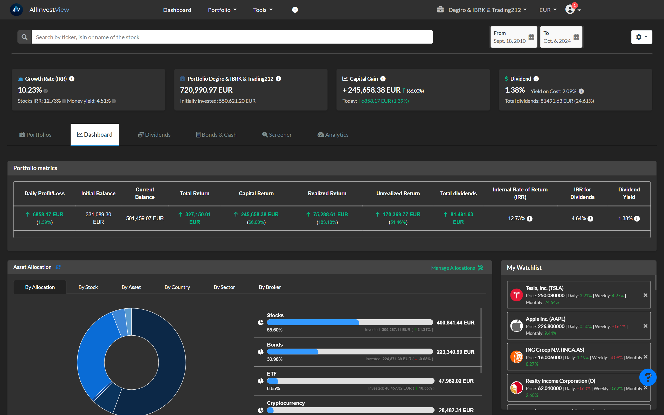This screenshot has height=415, width=664.
Task: Click the plus add icon in navbar
Action: (x=295, y=10)
